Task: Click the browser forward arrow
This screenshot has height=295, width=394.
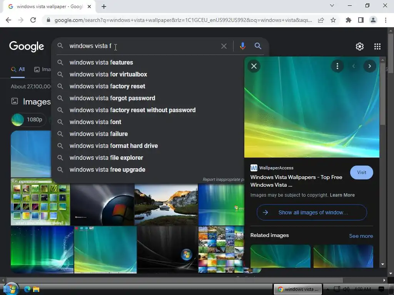Action: (21, 20)
